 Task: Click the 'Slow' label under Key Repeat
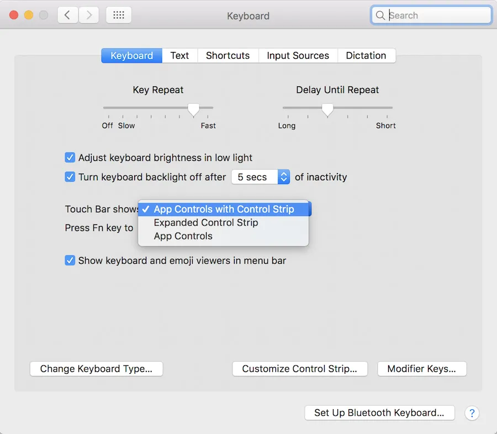(x=126, y=126)
